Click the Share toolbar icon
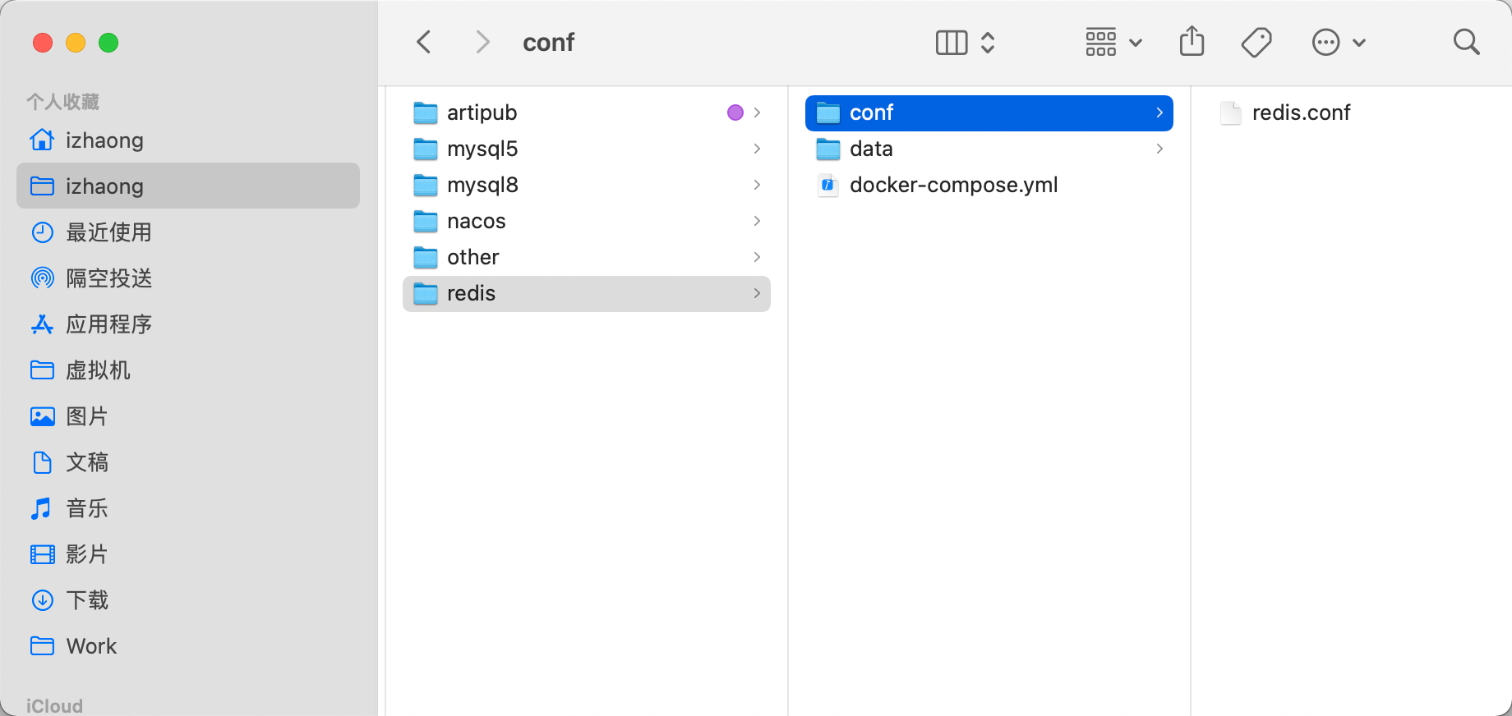The width and height of the screenshot is (1512, 716). [1192, 42]
